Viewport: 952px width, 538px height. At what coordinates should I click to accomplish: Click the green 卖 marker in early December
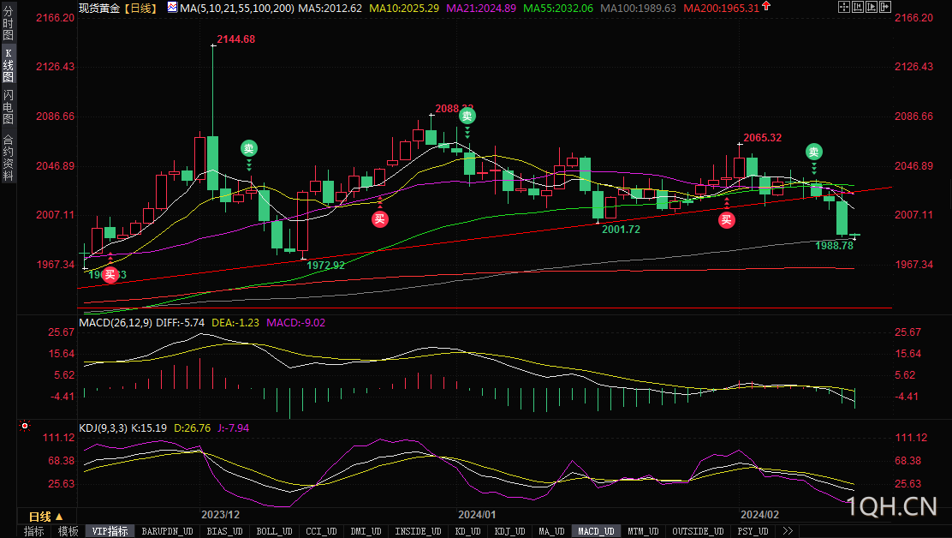[x=249, y=148]
